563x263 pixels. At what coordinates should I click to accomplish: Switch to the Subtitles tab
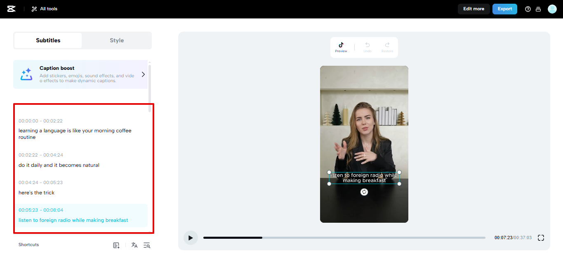48,40
